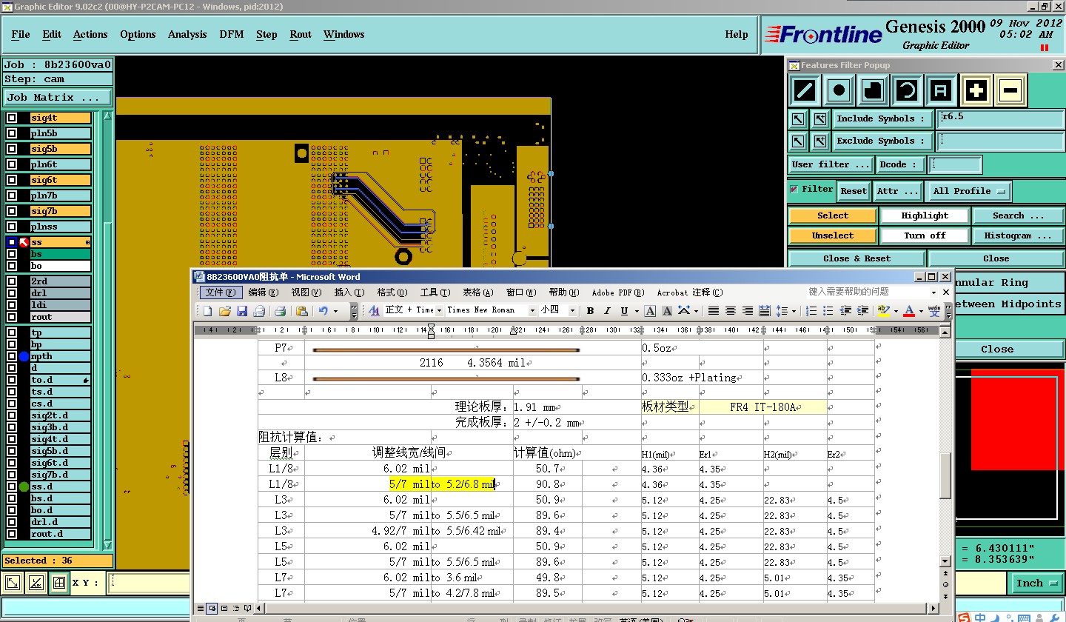Toggle the surface feature type filter icon

point(873,91)
